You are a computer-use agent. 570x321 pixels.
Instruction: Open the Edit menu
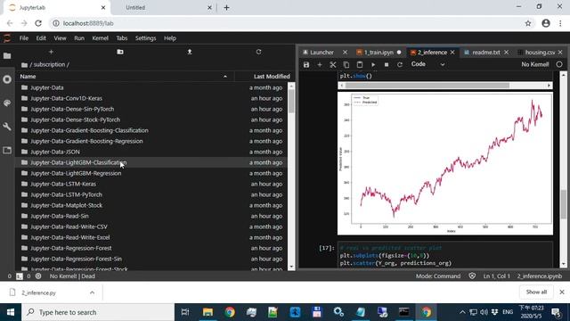point(41,38)
